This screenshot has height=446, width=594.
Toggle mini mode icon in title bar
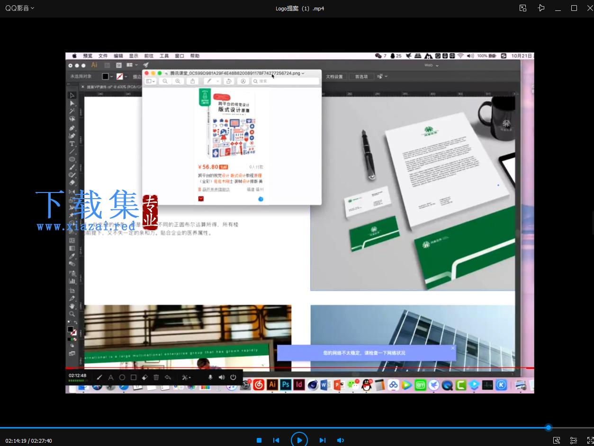pos(523,8)
